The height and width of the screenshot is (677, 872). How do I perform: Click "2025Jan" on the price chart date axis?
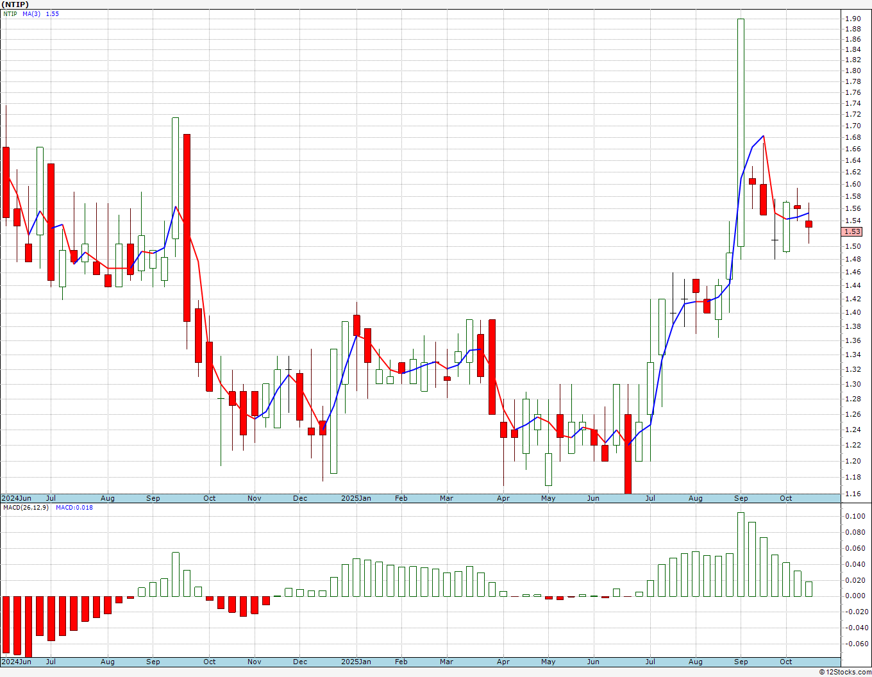click(x=356, y=498)
